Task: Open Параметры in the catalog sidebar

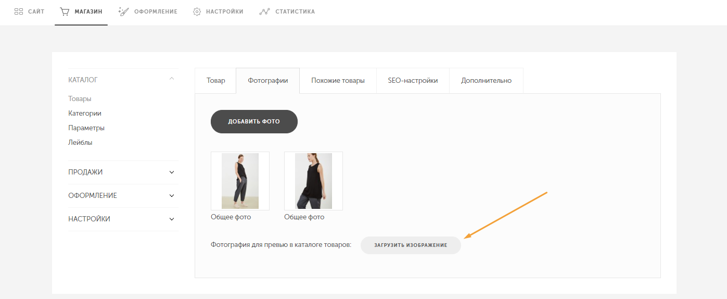Action: (x=86, y=128)
